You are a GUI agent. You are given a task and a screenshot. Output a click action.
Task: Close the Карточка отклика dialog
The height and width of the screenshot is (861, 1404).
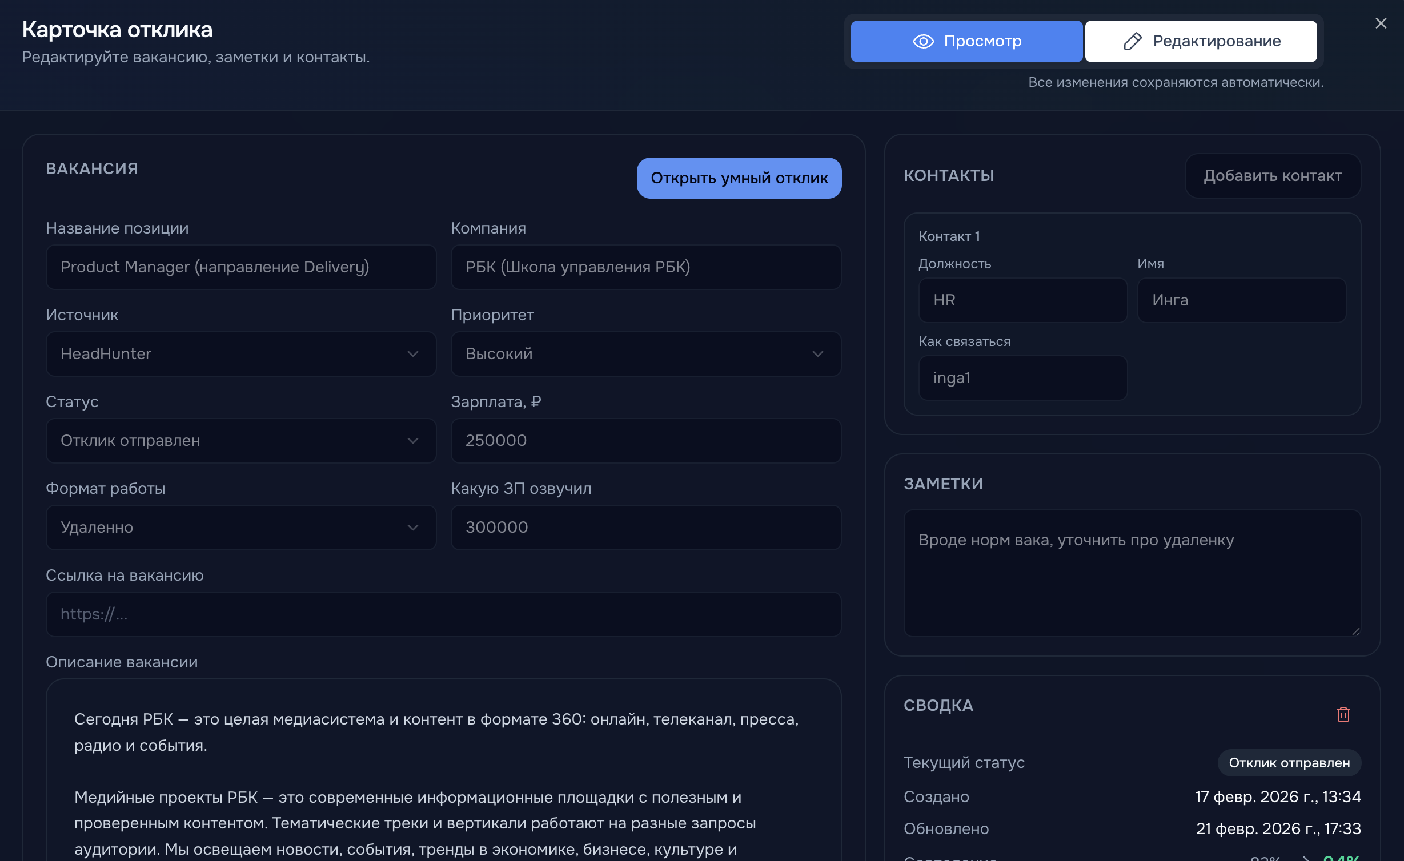click(x=1381, y=23)
